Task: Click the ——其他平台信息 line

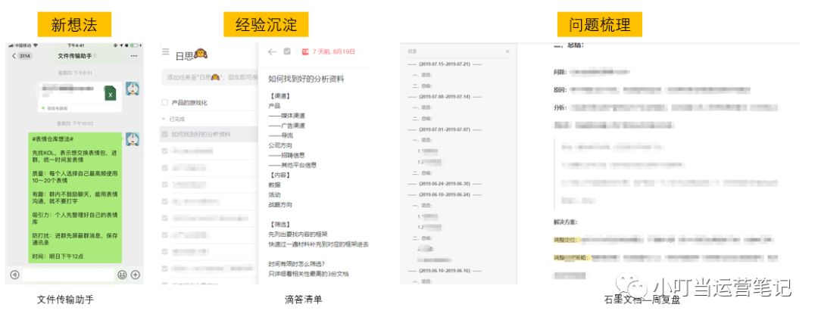Action: [292, 165]
